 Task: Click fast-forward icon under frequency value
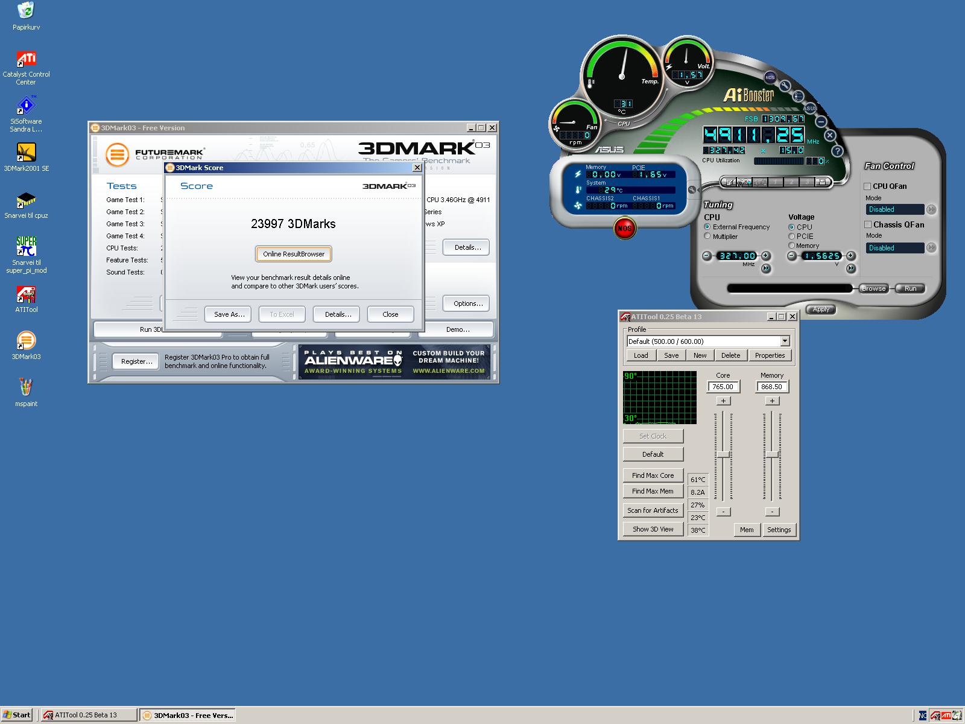(766, 268)
